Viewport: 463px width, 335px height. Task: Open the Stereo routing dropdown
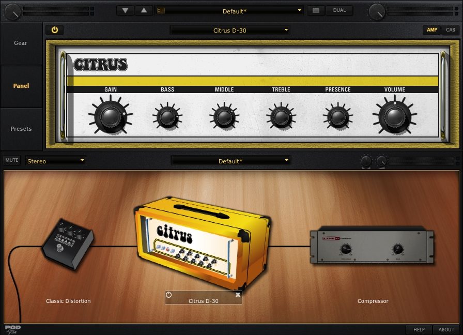55,161
